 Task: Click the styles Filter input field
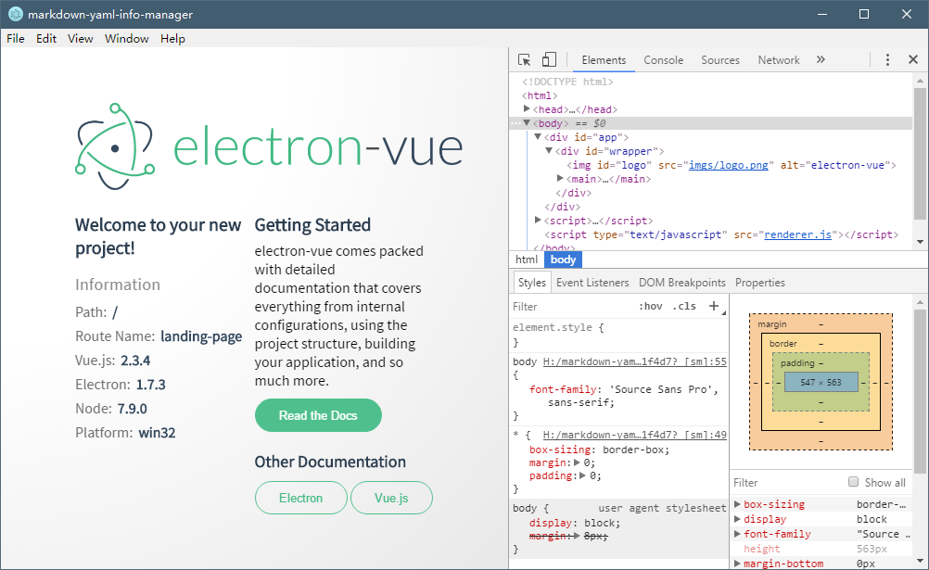click(x=570, y=306)
